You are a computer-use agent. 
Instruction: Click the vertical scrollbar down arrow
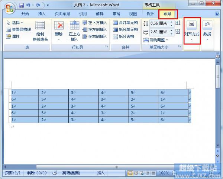click(217, 145)
